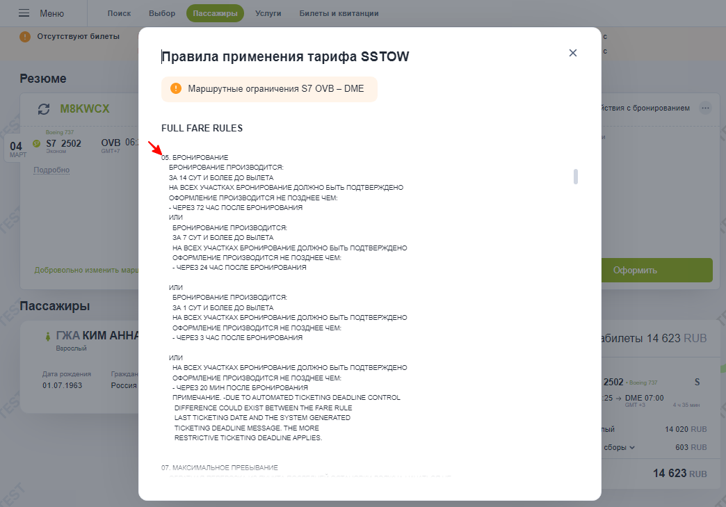Select the Пассажиры tab
The height and width of the screenshot is (507, 726).
coord(215,13)
